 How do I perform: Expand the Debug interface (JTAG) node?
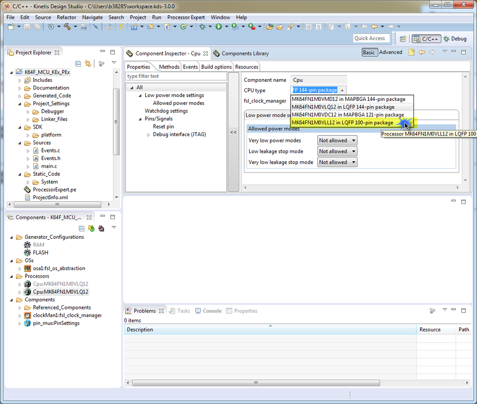point(148,135)
